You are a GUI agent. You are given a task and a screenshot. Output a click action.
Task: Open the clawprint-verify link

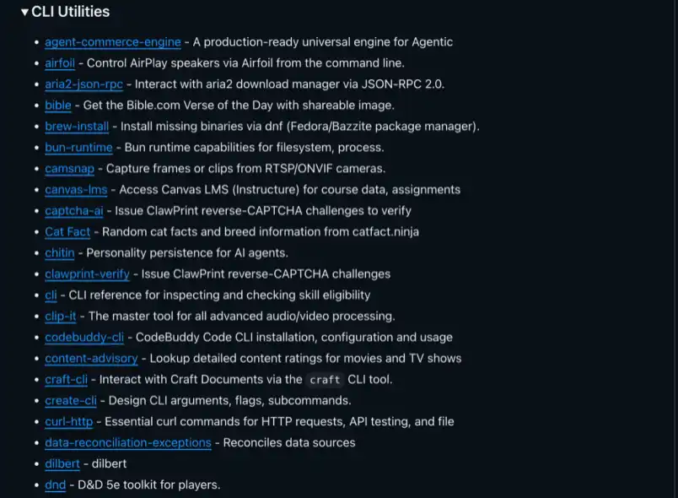87,274
